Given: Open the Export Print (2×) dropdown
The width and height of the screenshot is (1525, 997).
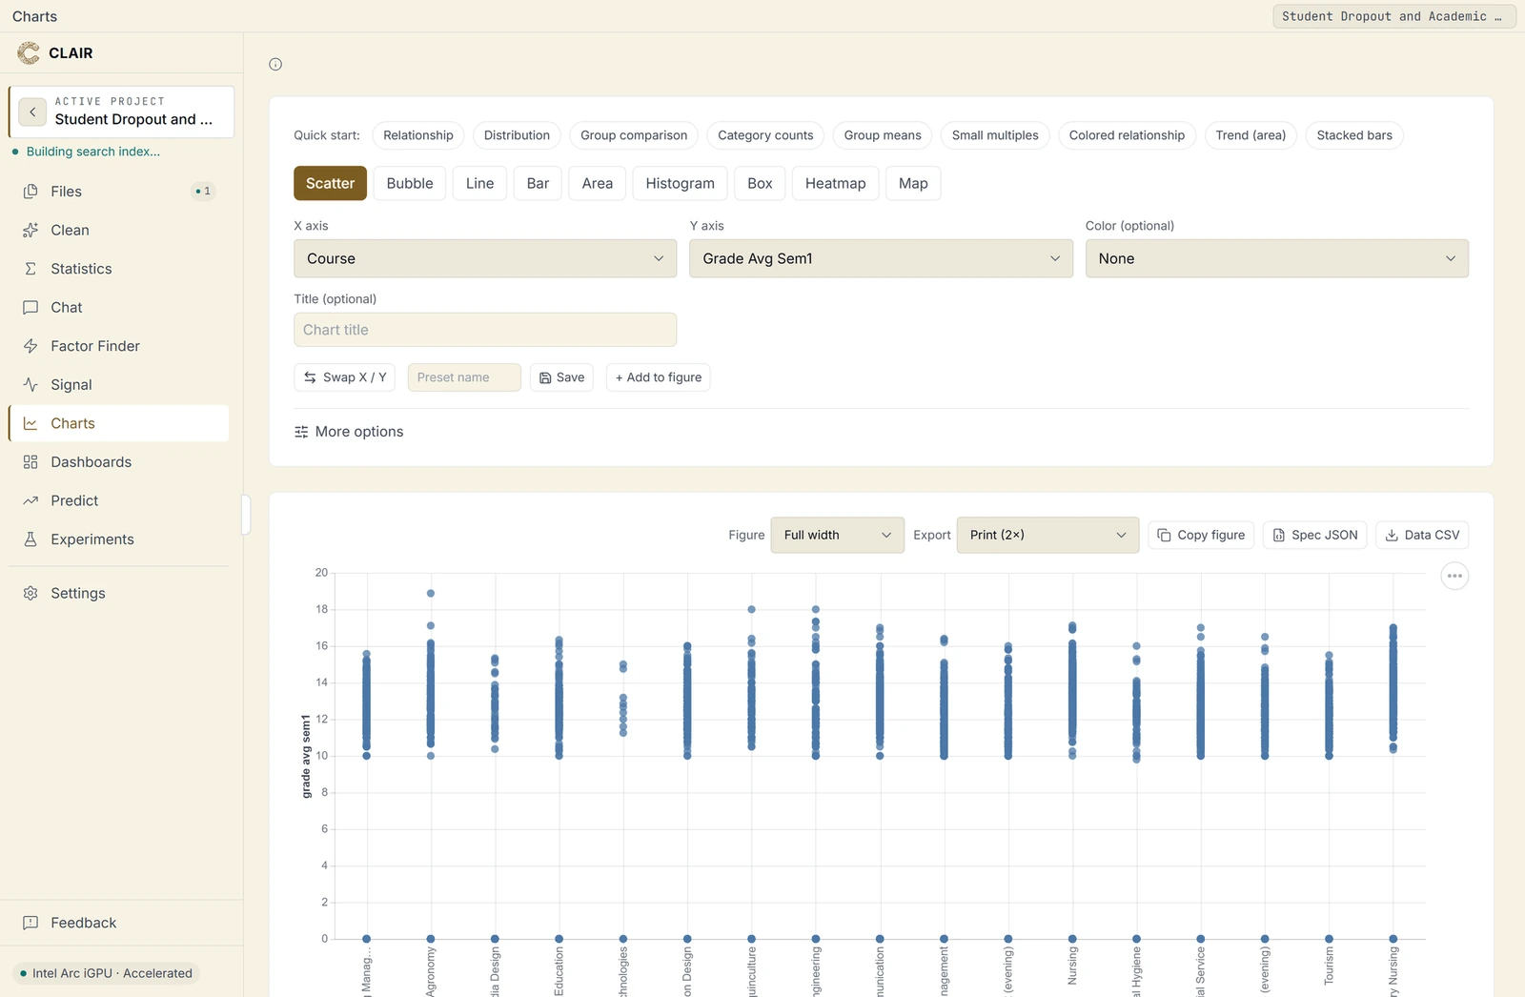Looking at the screenshot, I should pyautogui.click(x=1047, y=535).
